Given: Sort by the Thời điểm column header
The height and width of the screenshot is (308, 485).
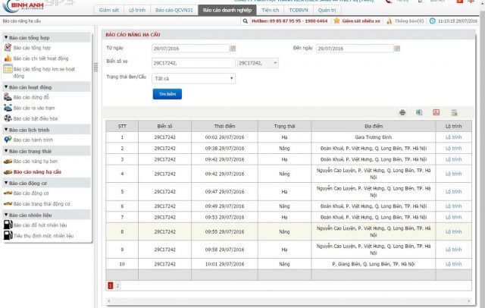Looking at the screenshot, I should 224,126.
